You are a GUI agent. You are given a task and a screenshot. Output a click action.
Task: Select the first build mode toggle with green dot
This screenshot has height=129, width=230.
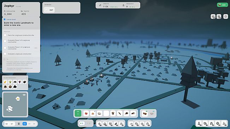82,123
